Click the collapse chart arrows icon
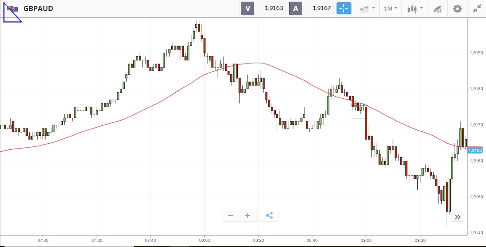Image resolution: width=486 pixels, height=247 pixels. click(x=477, y=8)
